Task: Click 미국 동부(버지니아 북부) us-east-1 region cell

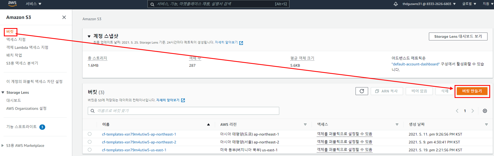Action: pos(249,150)
